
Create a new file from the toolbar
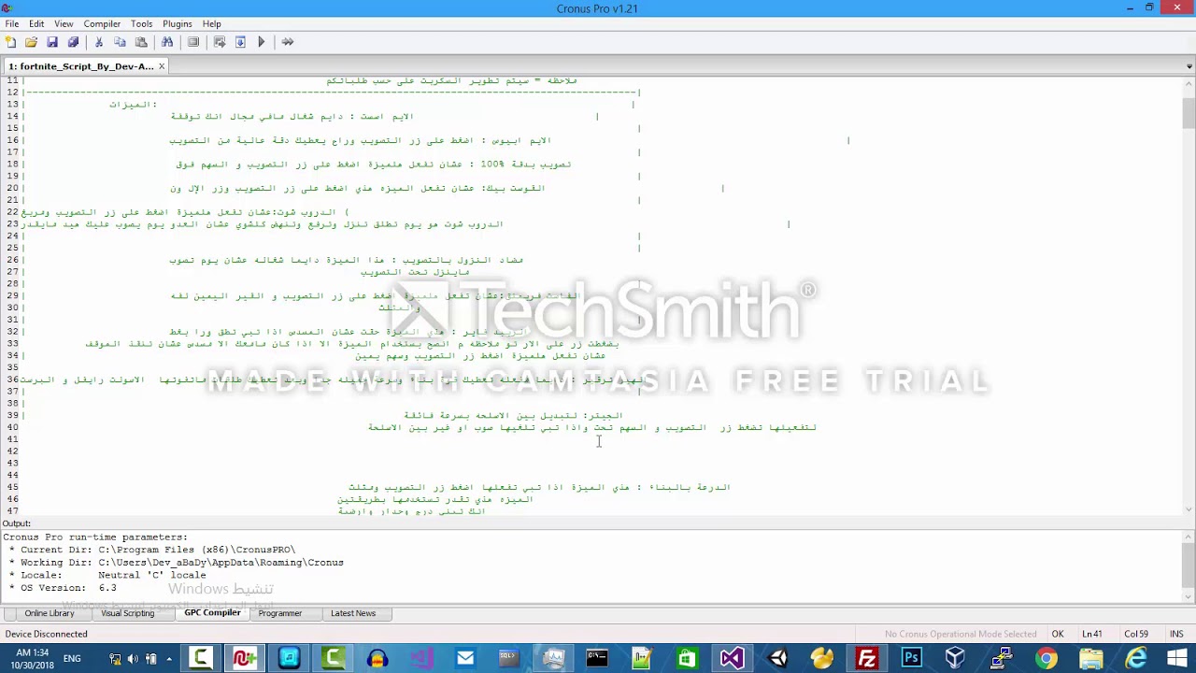10,42
